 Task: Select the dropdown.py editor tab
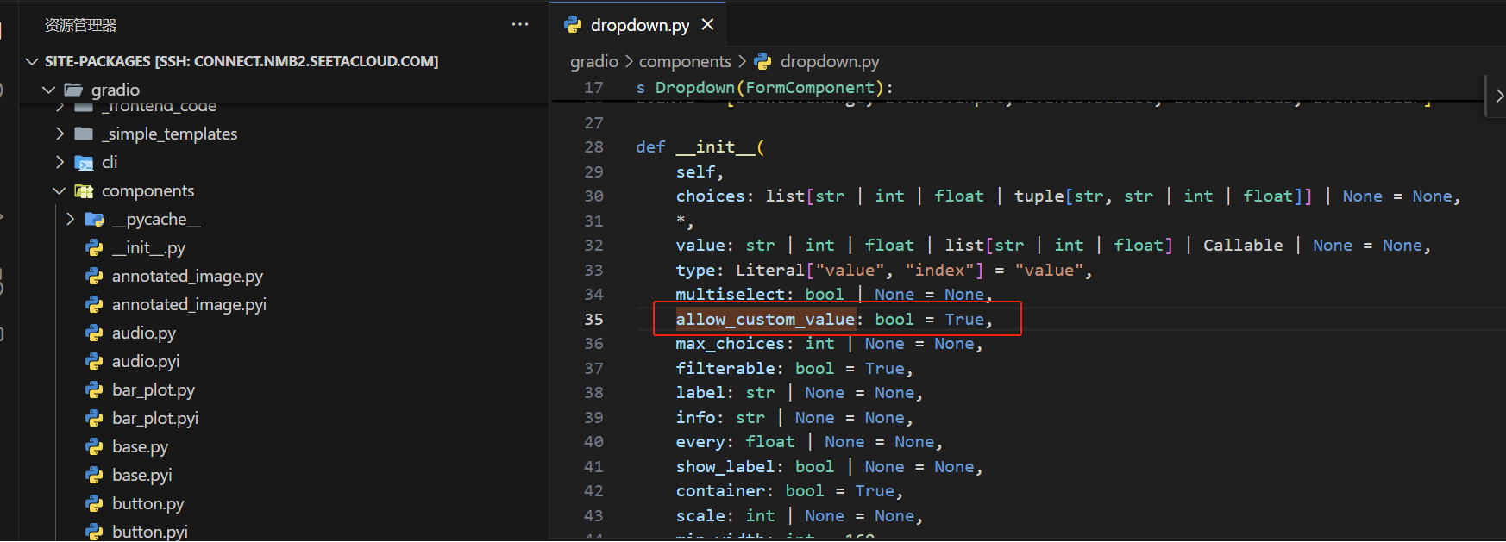637,24
